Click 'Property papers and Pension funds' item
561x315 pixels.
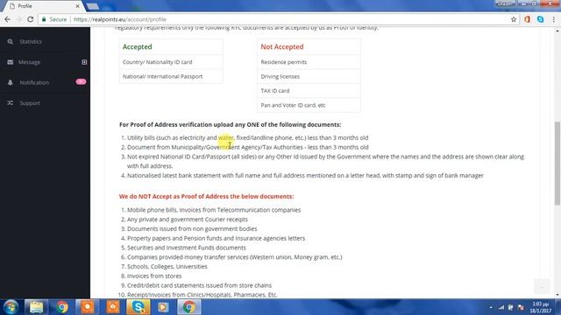click(217, 238)
